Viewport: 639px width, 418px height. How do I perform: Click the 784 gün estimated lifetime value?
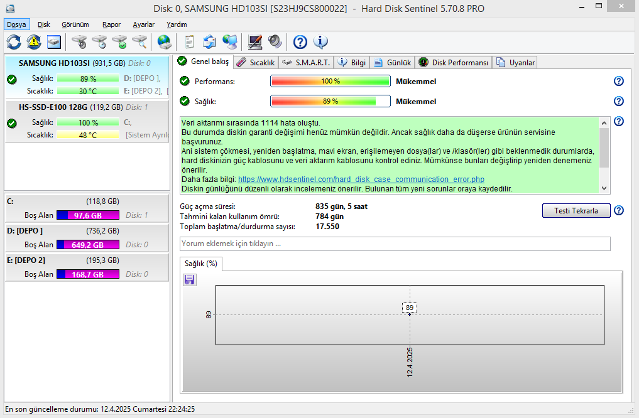(x=330, y=217)
